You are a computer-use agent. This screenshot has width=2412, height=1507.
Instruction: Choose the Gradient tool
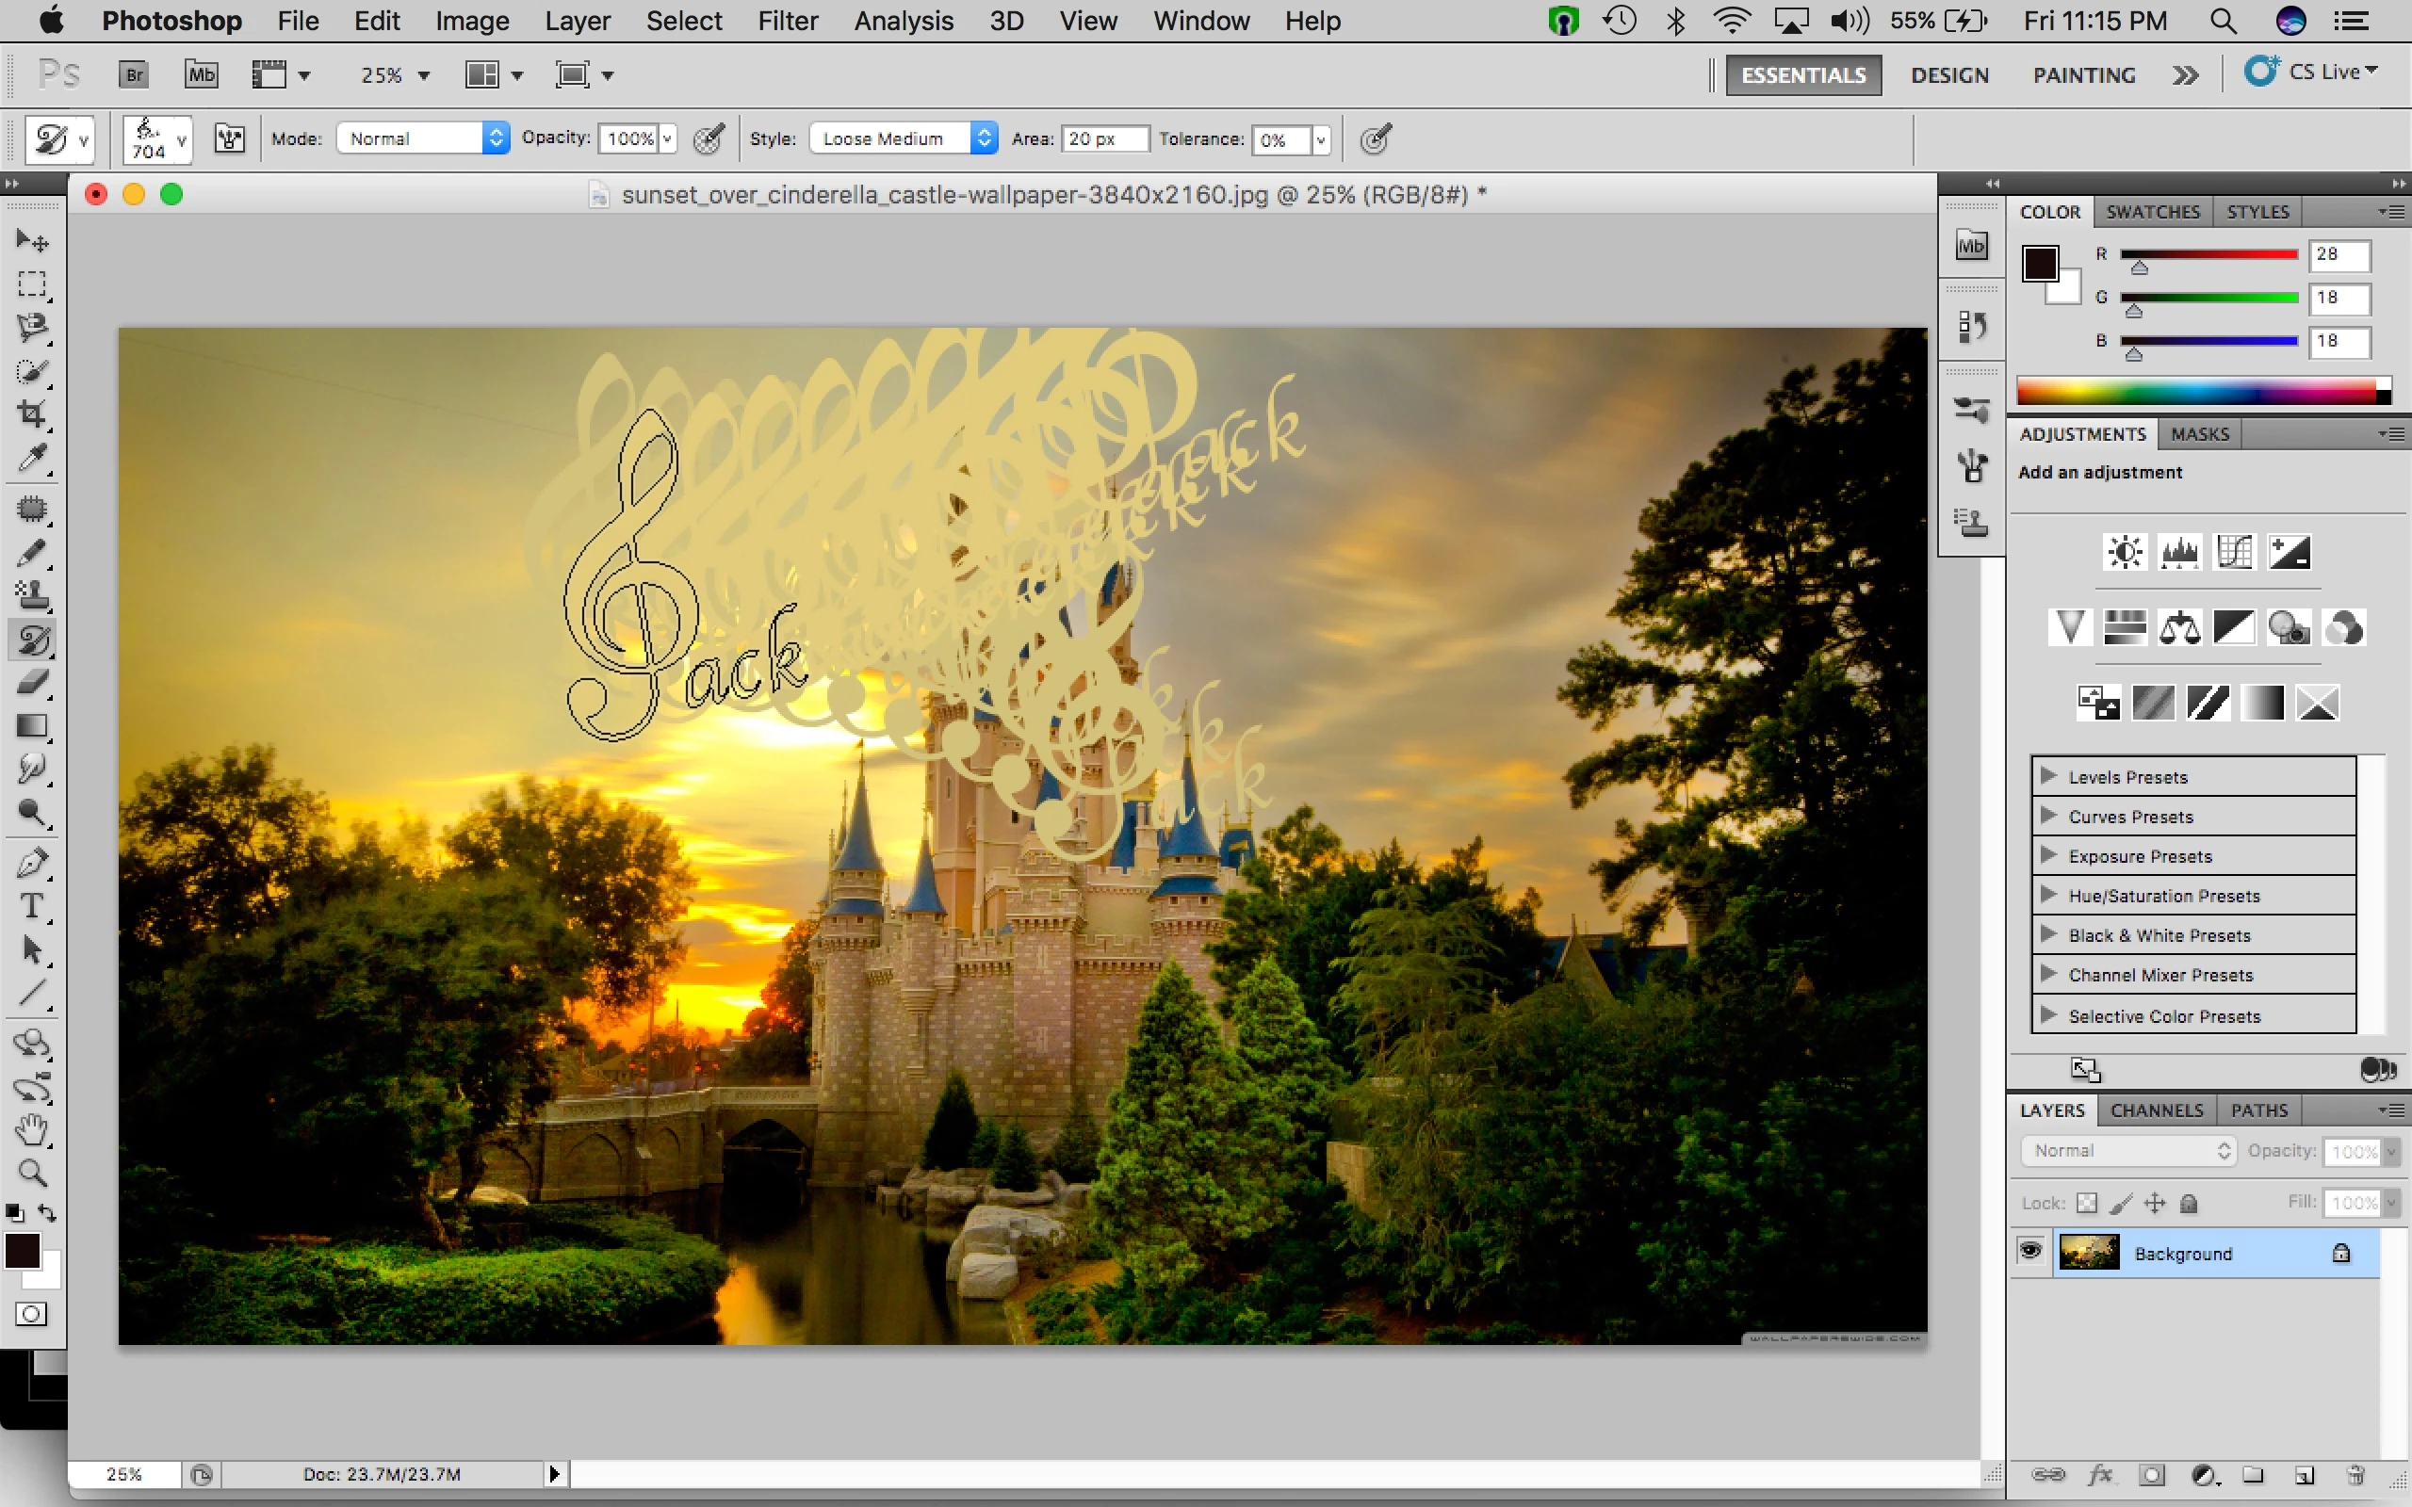tap(32, 725)
